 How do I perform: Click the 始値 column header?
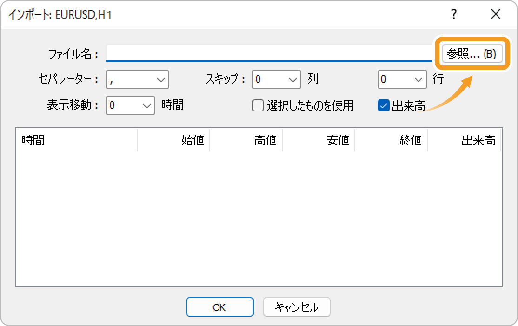click(173, 140)
